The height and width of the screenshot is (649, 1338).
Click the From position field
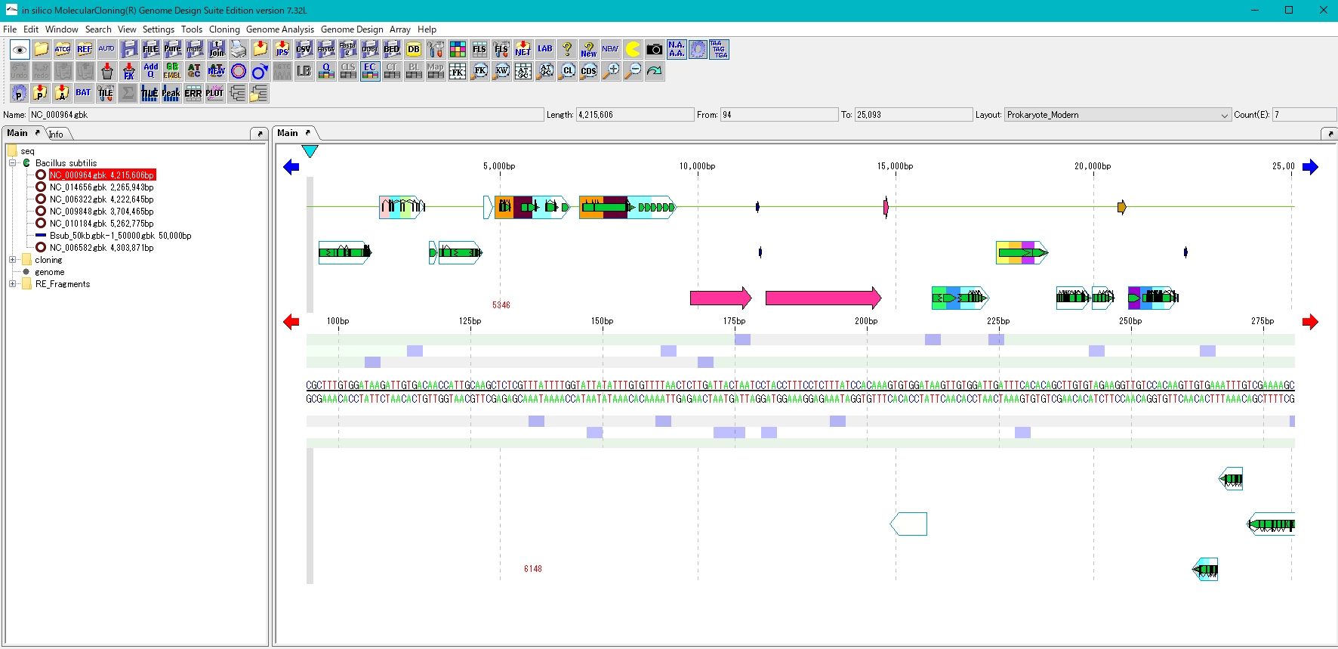coord(779,115)
